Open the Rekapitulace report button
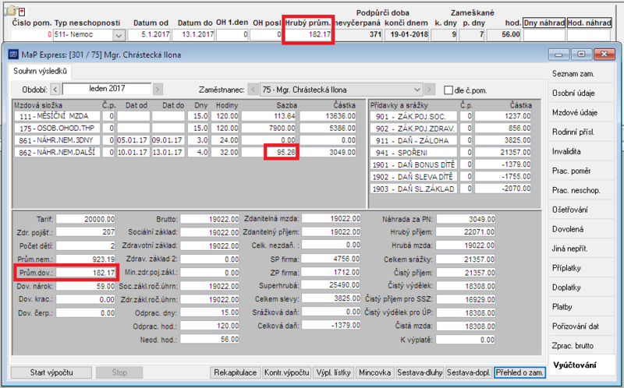This screenshot has height=388, width=624. pos(236,372)
